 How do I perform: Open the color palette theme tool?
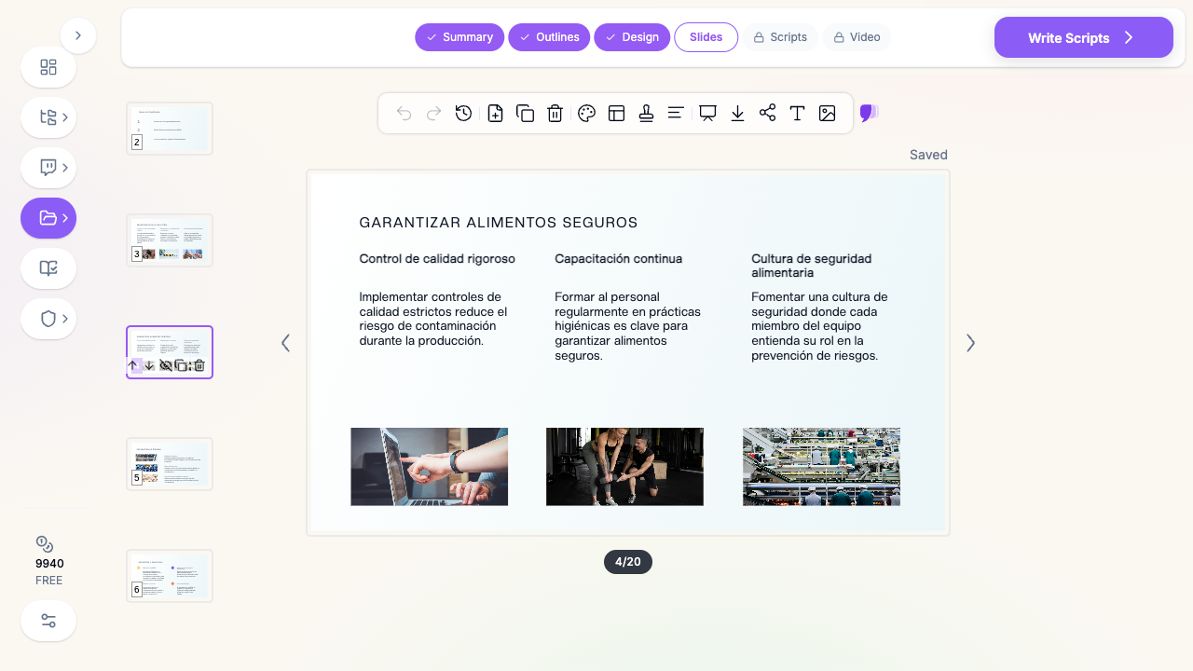pos(586,114)
